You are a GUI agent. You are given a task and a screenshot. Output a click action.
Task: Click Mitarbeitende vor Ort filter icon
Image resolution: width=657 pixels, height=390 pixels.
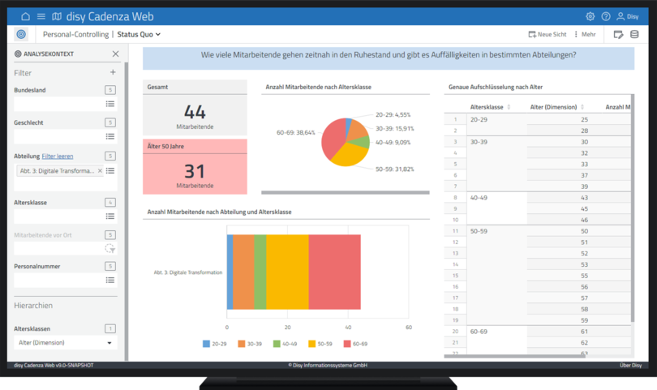coord(109,249)
